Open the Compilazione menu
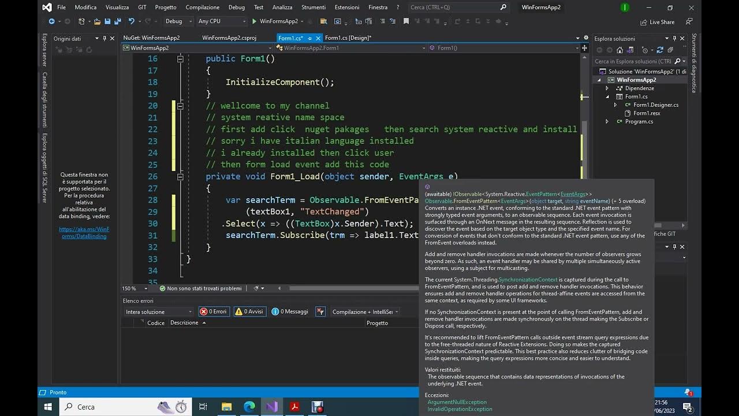The height and width of the screenshot is (416, 739). point(202,7)
